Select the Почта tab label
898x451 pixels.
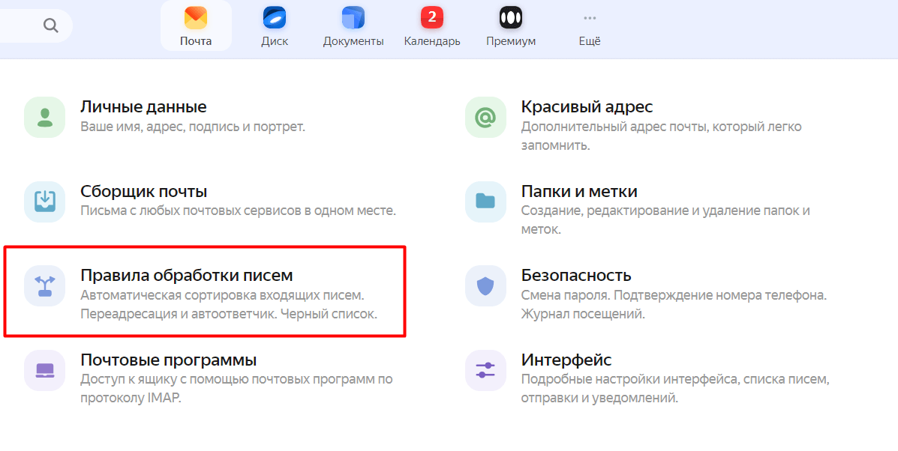[x=196, y=41]
